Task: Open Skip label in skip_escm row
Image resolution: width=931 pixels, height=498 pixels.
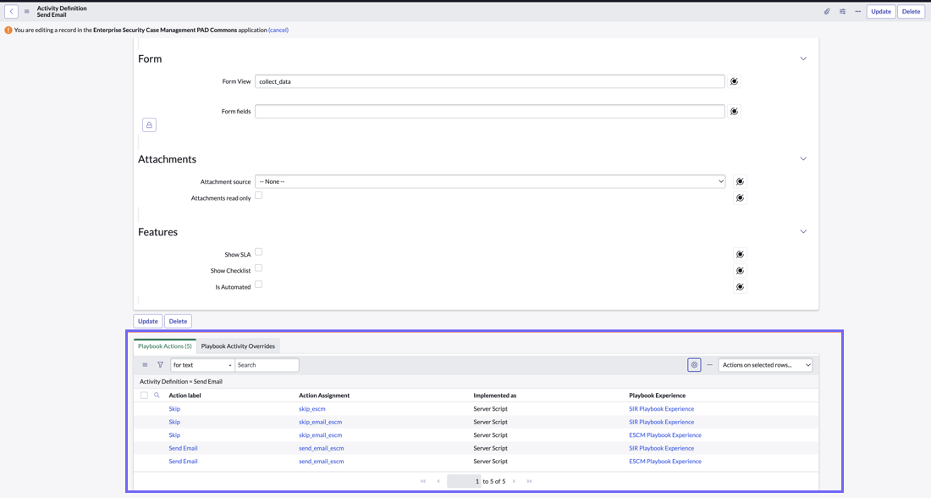Action: tap(174, 409)
